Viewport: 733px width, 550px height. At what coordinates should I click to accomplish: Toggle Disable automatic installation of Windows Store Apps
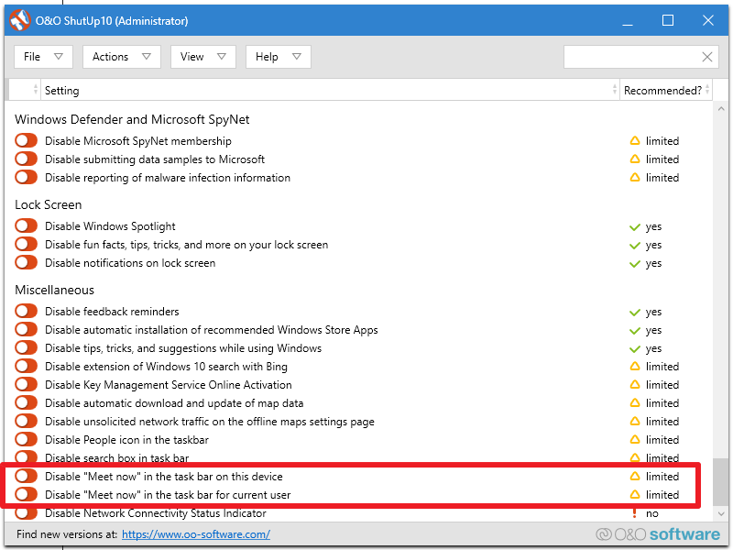26,329
